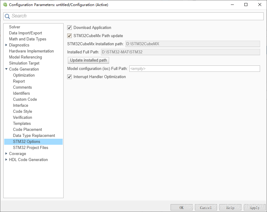267x212 pixels.
Task: Click the Configuration Parameters window icon
Action: coord(5,5)
